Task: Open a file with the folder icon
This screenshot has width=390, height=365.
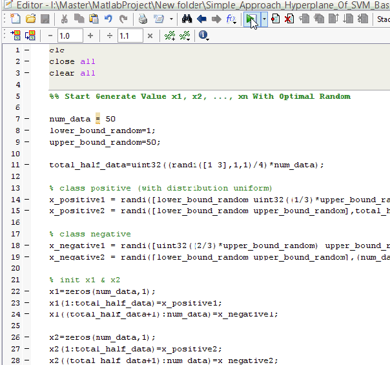Action: pyautogui.click(x=30, y=19)
